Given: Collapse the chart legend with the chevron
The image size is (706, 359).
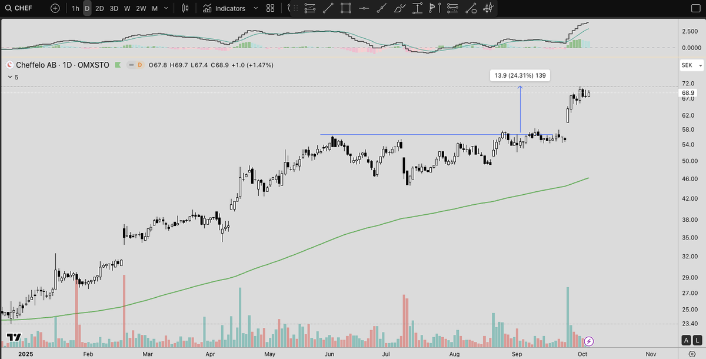Looking at the screenshot, I should [x=9, y=77].
